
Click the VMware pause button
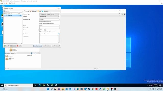tap(7, 3)
